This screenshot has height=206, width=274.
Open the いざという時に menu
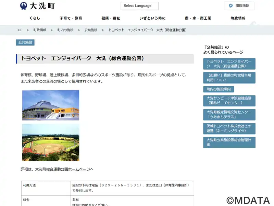pyautogui.click(x=152, y=18)
